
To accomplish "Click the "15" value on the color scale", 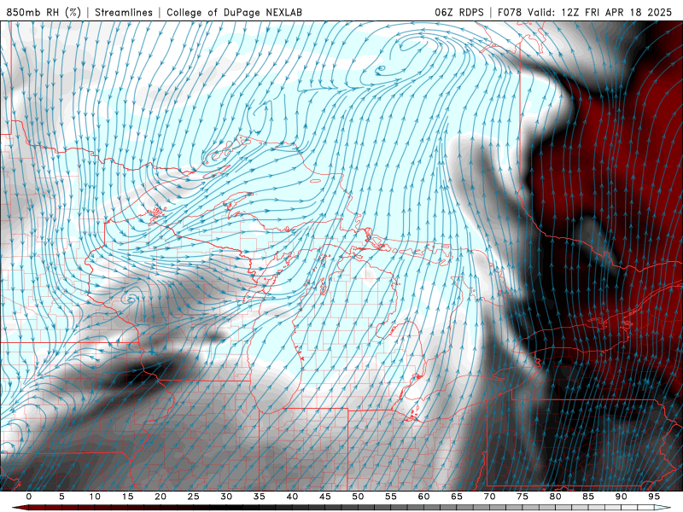I will [127, 497].
